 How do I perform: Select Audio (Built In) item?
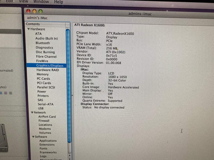[47, 38]
